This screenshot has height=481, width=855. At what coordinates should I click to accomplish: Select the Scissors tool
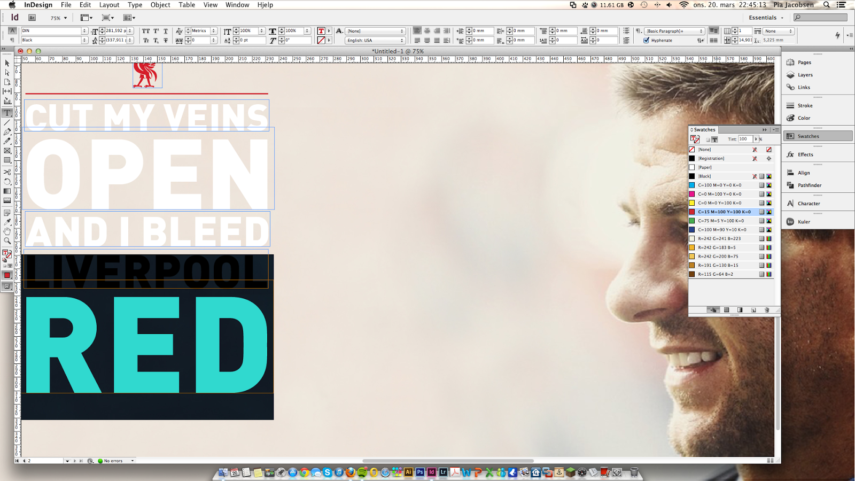(7, 172)
